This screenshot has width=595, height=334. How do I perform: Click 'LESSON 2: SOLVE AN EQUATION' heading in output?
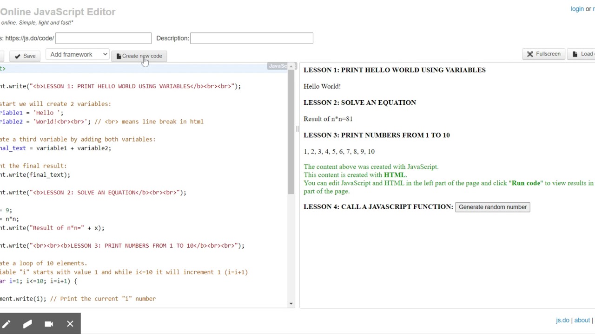360,103
